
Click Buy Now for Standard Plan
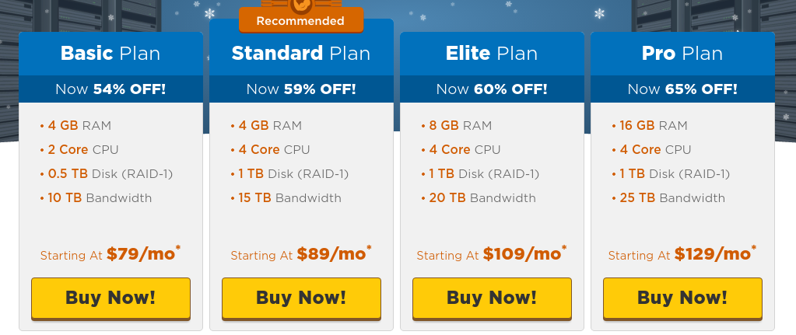pyautogui.click(x=301, y=298)
